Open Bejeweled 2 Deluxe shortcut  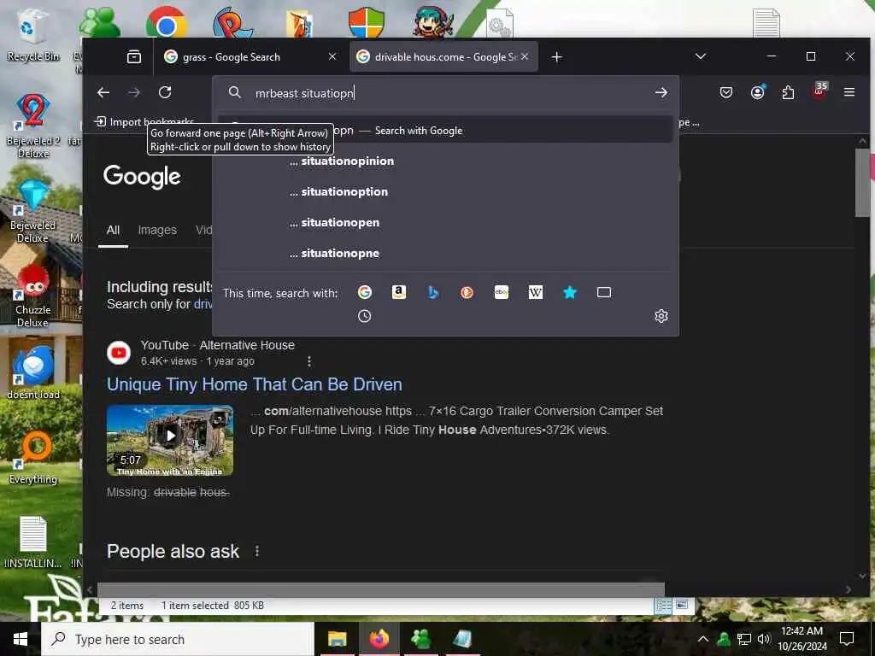(x=33, y=126)
